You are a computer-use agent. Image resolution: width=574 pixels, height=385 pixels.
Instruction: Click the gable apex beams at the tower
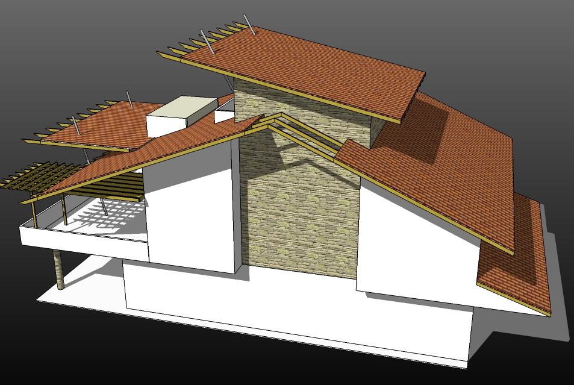[274, 121]
